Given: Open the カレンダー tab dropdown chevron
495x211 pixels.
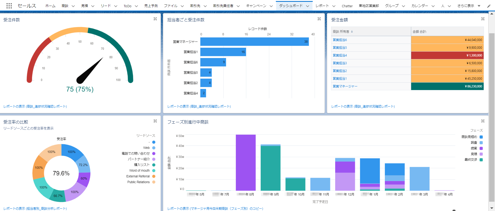Looking at the screenshot, I should click(433, 6).
